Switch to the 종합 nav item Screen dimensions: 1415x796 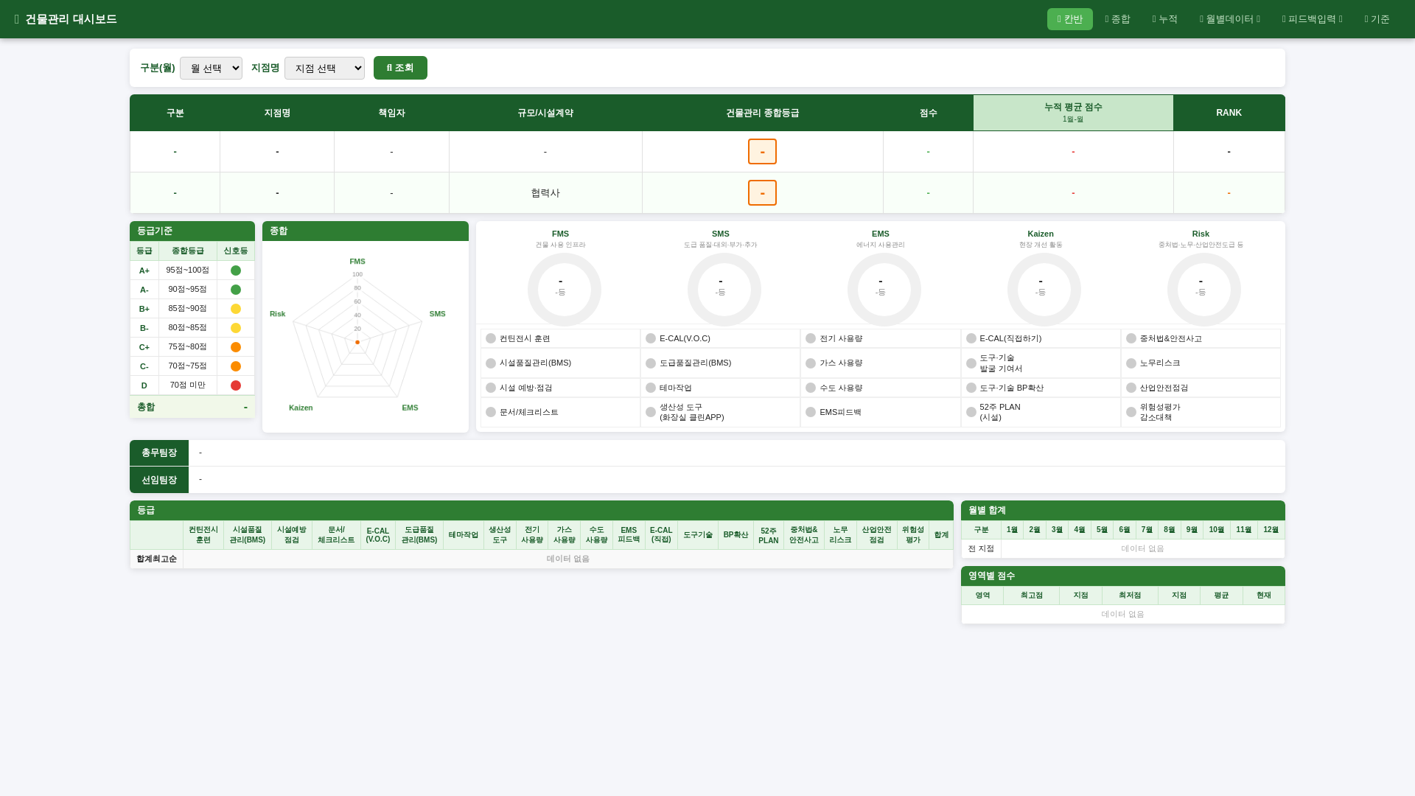(1117, 19)
